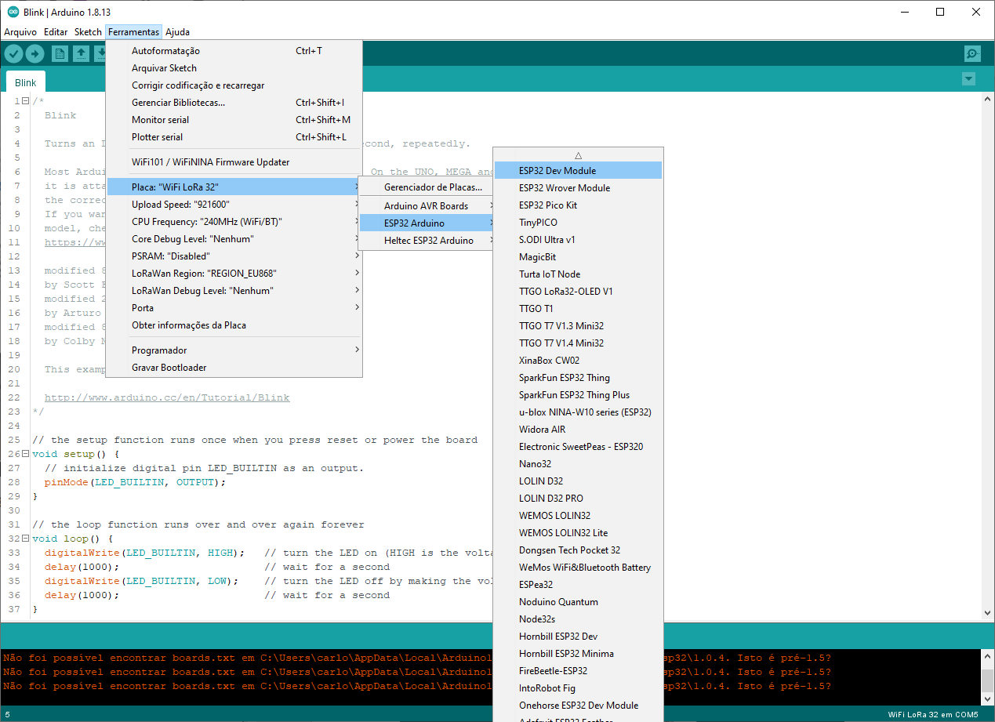Open the Ajuda menu

[177, 32]
